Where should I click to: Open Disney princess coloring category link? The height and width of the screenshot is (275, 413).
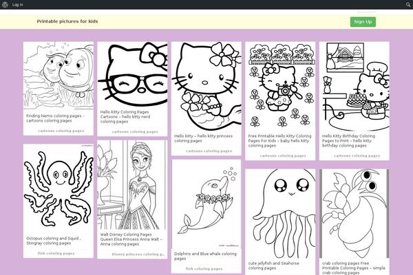tap(138, 254)
